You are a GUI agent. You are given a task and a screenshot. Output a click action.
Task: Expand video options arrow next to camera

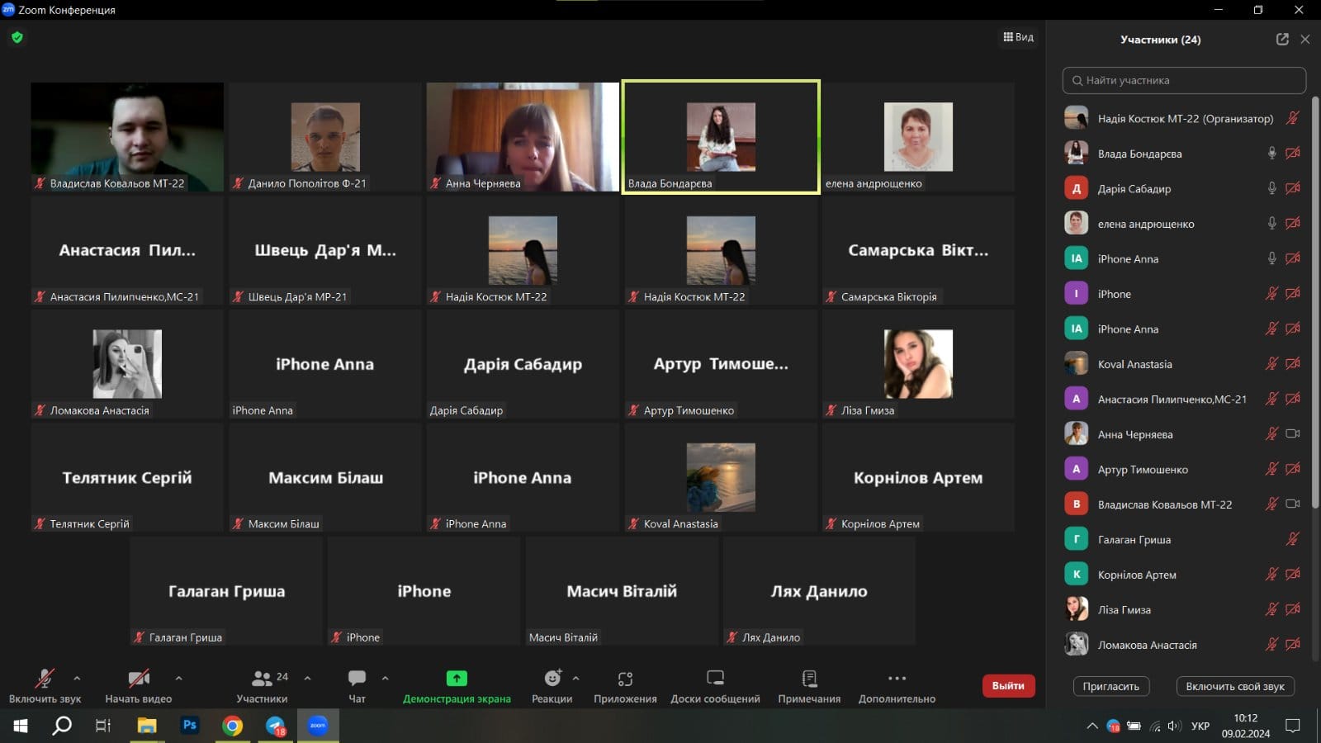(178, 679)
